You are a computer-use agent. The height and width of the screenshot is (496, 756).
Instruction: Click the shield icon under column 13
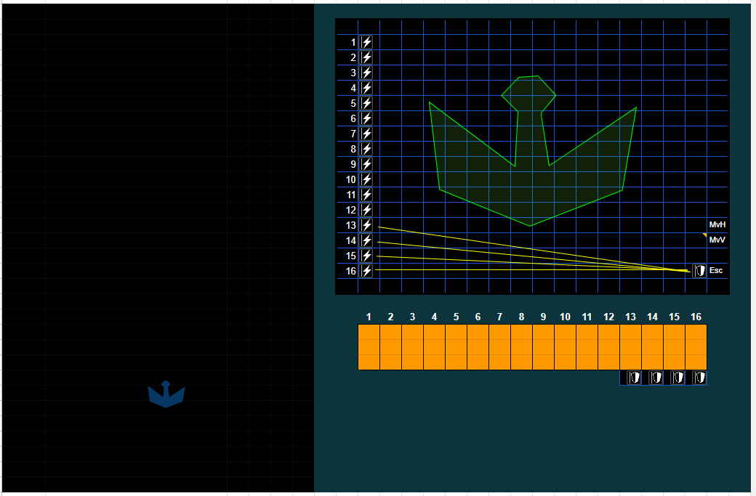click(634, 378)
